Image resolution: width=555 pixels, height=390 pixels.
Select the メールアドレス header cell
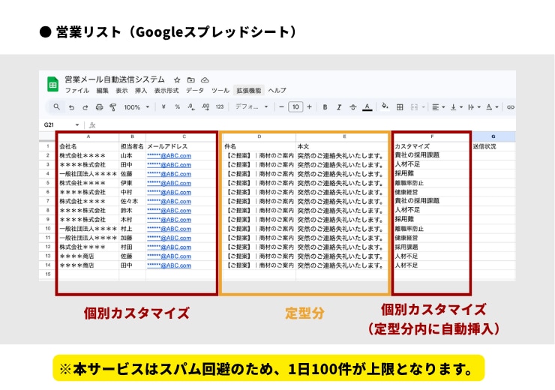pyautogui.click(x=181, y=146)
